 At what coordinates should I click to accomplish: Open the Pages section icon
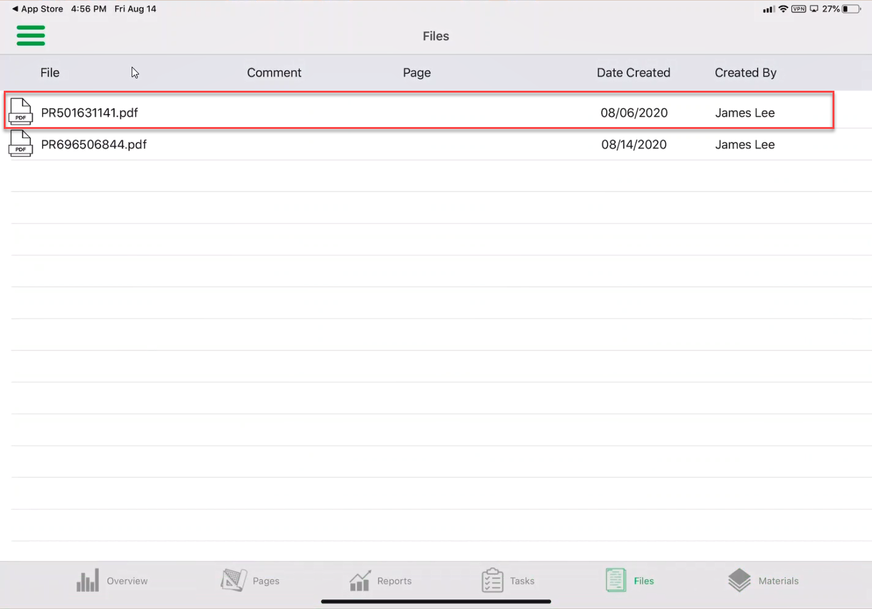click(x=233, y=580)
